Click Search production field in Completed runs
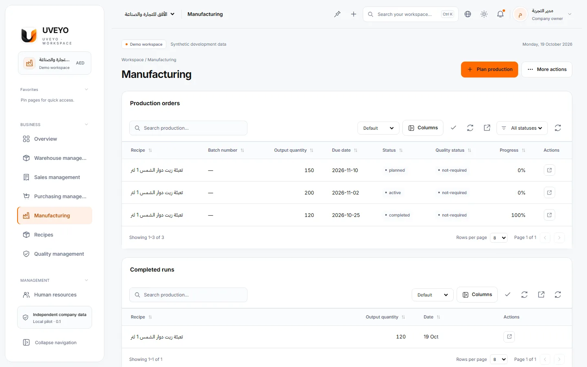The height and width of the screenshot is (367, 587). click(x=188, y=295)
